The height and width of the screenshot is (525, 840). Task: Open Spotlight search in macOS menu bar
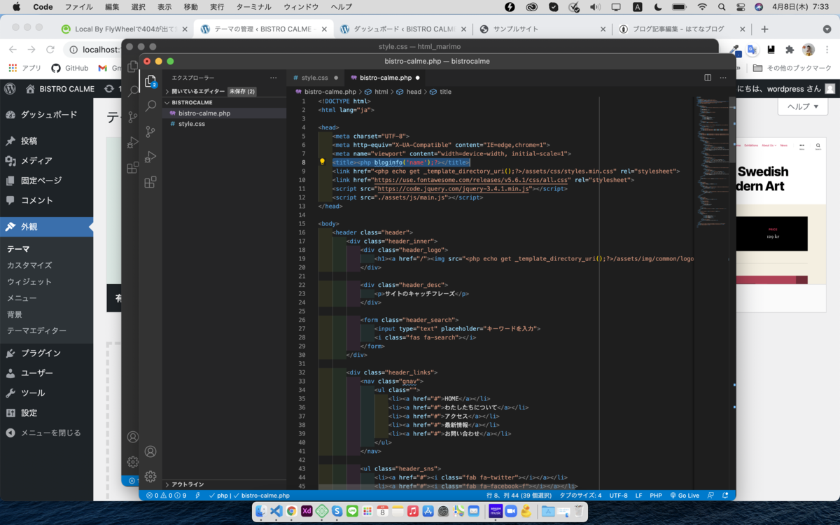pyautogui.click(x=721, y=7)
